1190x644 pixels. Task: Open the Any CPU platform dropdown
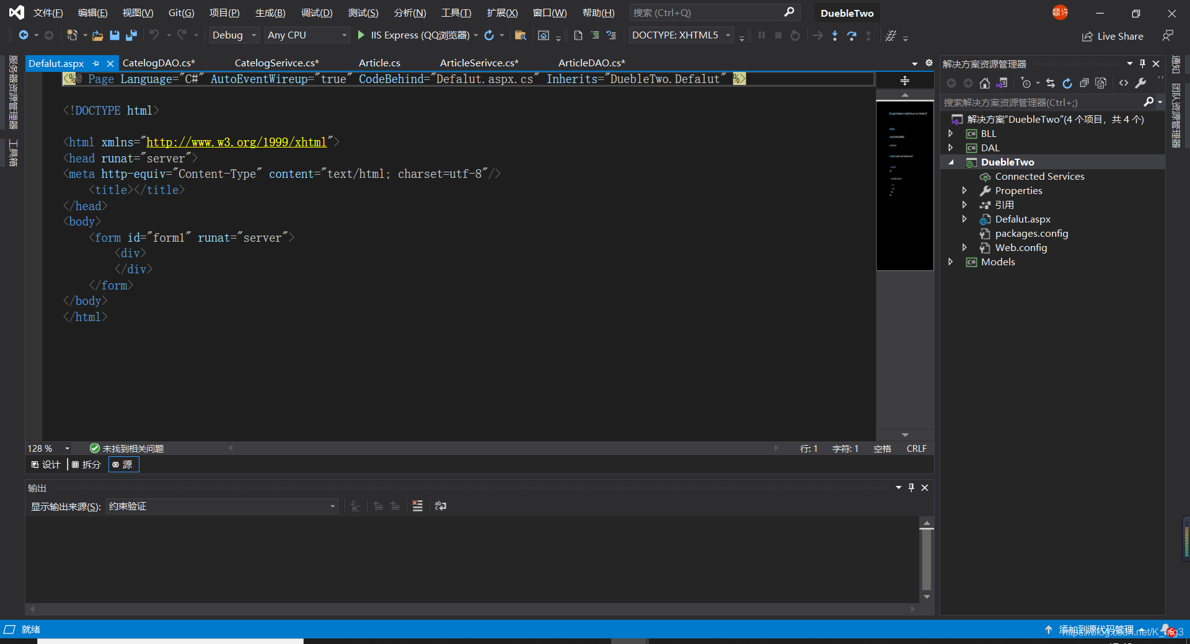pyautogui.click(x=307, y=35)
